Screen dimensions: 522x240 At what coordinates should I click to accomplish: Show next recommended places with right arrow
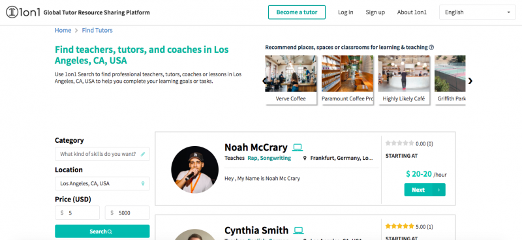(x=470, y=81)
